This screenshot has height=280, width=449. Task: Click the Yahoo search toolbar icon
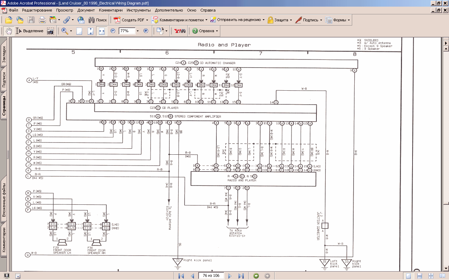(x=180, y=31)
